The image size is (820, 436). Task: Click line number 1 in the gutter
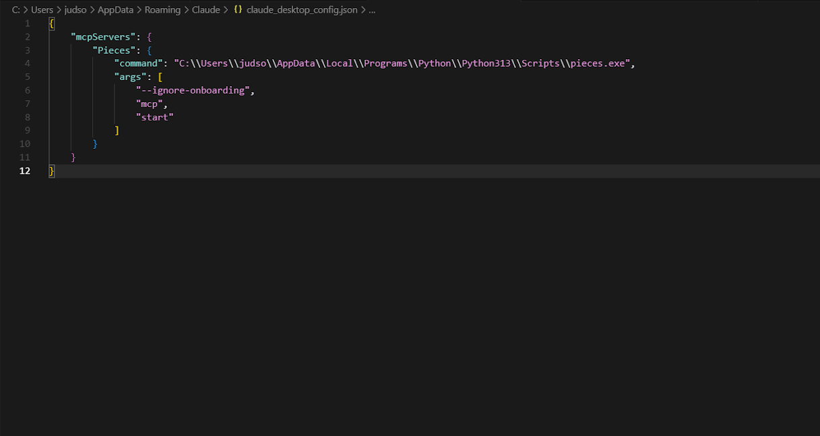pyautogui.click(x=28, y=24)
